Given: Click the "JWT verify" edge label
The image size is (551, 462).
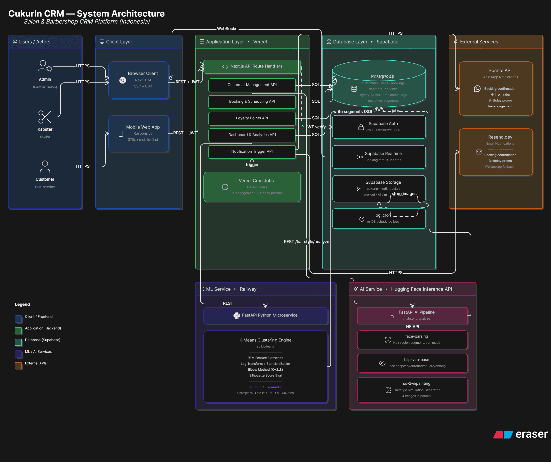Looking at the screenshot, I should click(315, 127).
